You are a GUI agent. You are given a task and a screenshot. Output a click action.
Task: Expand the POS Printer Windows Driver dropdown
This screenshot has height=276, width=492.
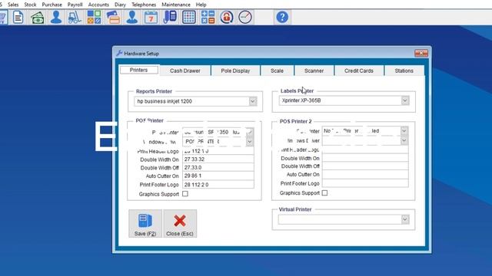249,142
